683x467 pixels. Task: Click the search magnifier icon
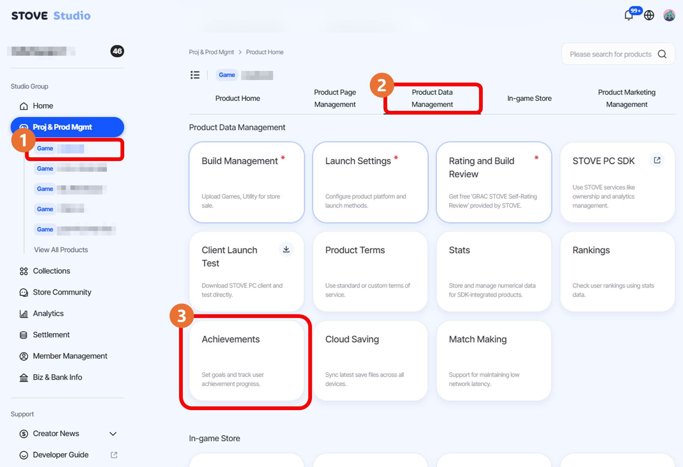tap(662, 54)
